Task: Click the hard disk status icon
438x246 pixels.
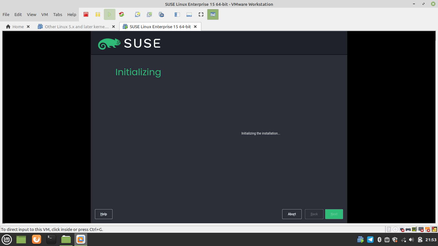Action: [389, 229]
